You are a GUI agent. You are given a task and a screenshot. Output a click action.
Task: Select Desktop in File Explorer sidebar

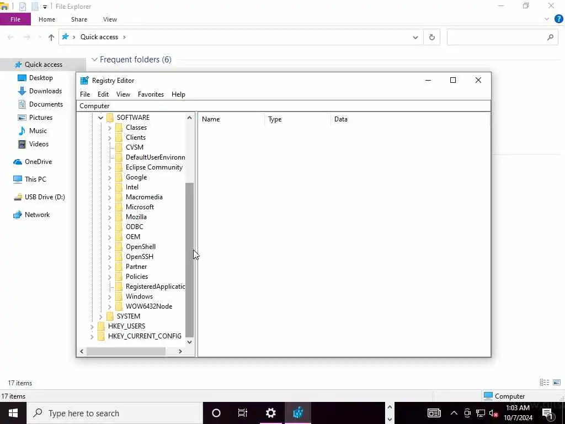pos(41,78)
